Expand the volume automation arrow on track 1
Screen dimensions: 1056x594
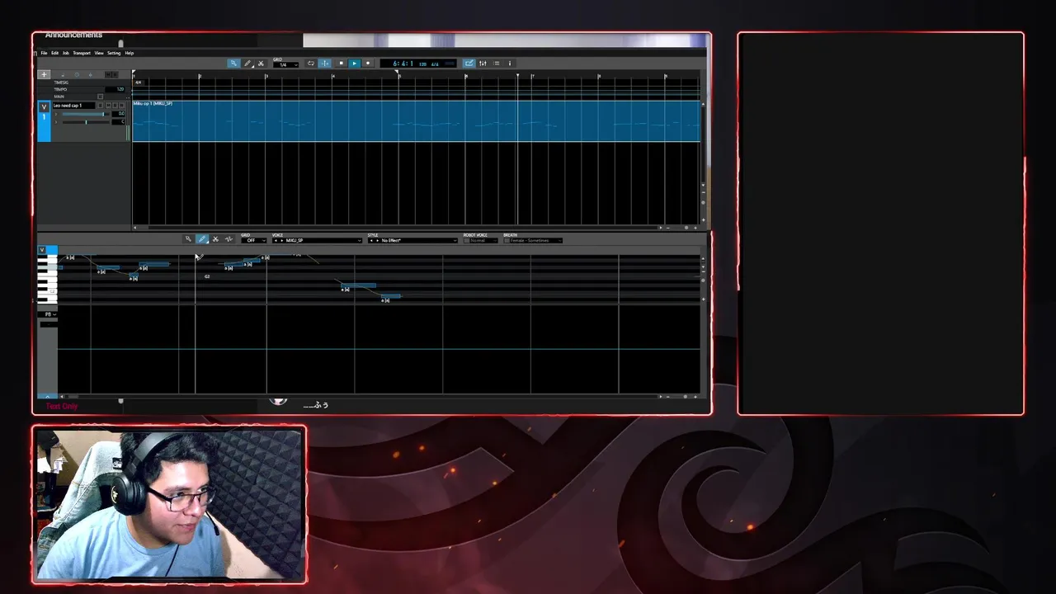(56, 114)
